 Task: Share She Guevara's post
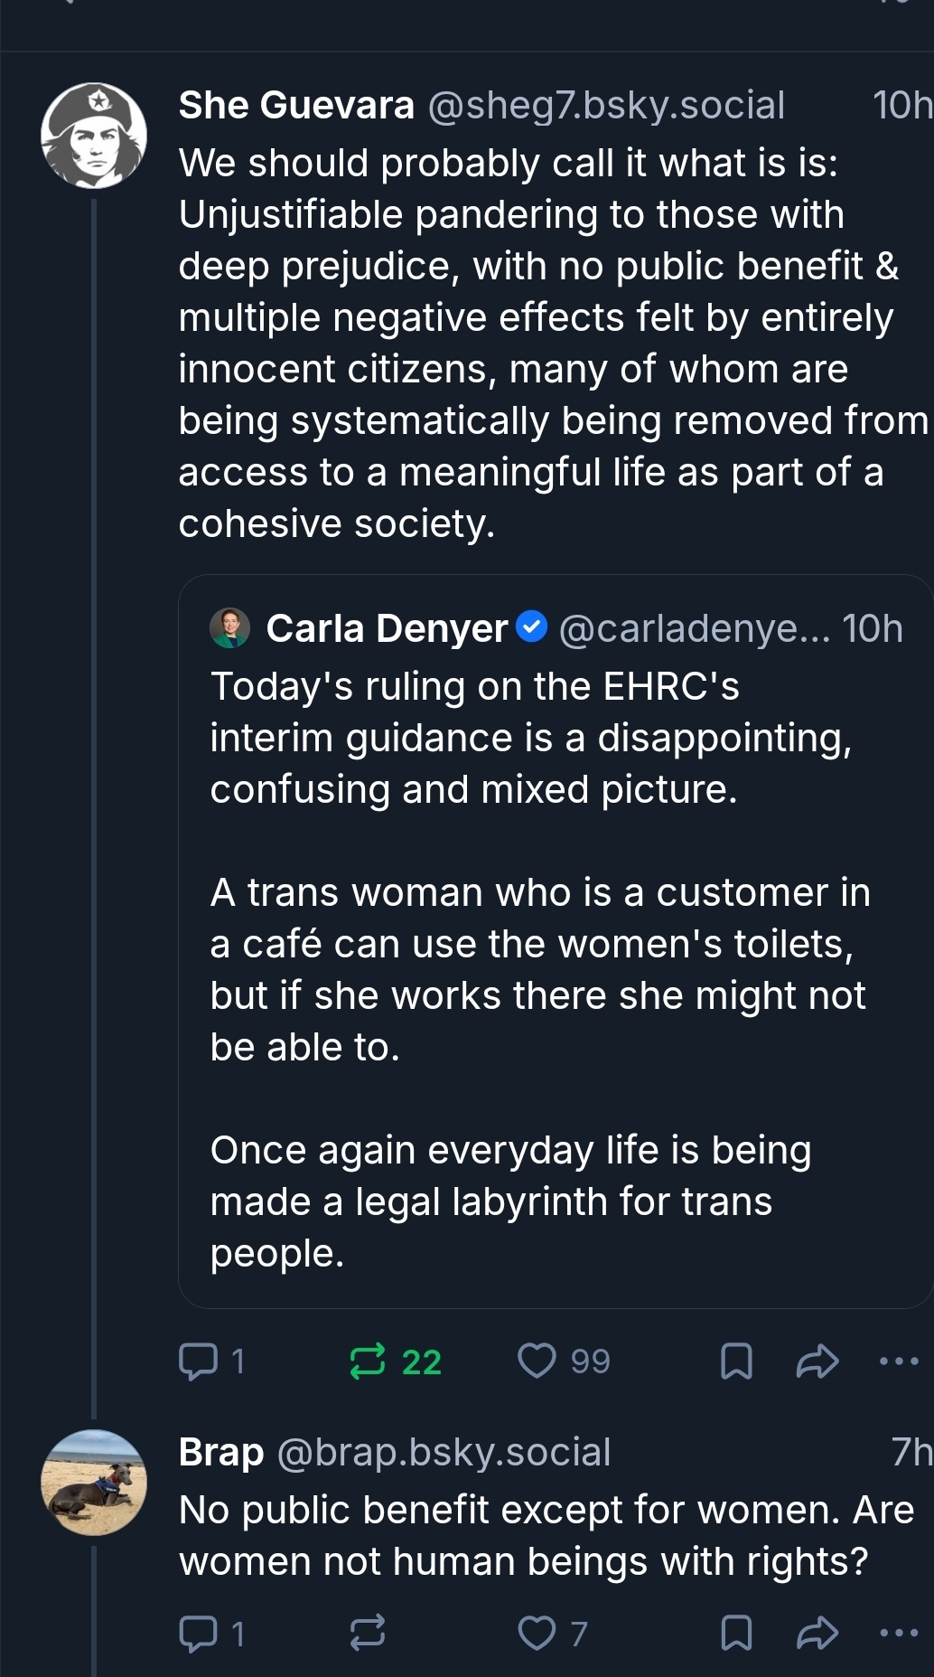click(817, 1361)
